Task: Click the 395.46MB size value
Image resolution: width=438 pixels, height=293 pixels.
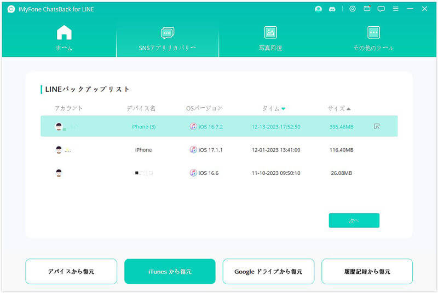Action: point(341,127)
